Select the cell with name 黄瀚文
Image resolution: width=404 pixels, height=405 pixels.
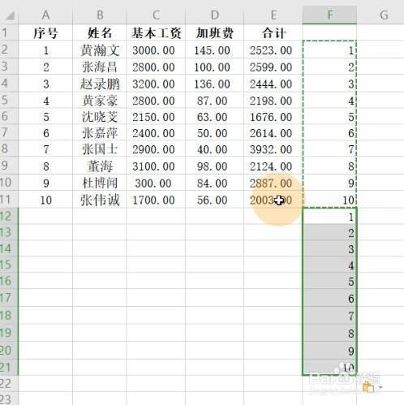click(x=100, y=50)
